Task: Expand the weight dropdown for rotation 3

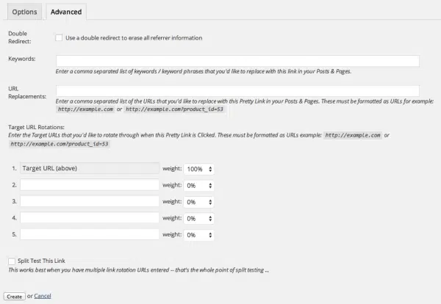Action: click(x=199, y=202)
